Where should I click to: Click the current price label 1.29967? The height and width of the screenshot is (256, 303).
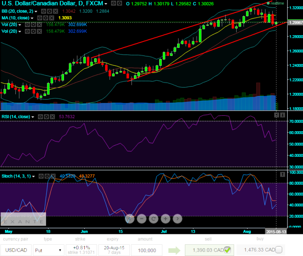[295, 23]
